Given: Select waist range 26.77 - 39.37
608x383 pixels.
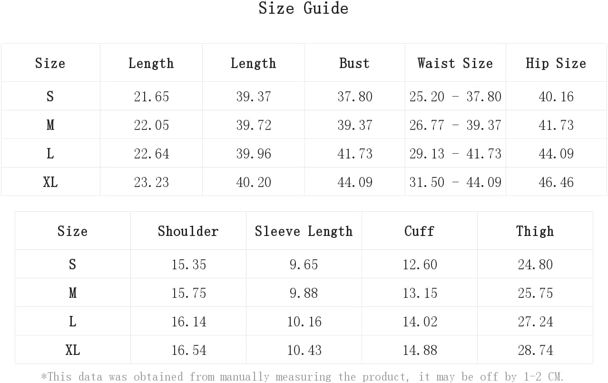Looking at the screenshot, I should pos(455,125).
